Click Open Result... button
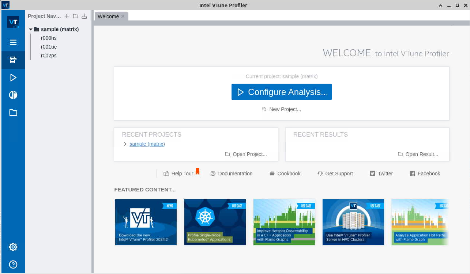470x274 pixels. pos(418,154)
